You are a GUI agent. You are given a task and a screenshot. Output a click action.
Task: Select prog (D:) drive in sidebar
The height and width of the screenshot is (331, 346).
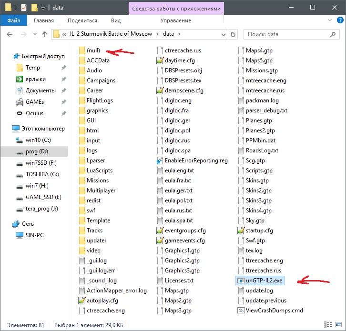(37, 151)
